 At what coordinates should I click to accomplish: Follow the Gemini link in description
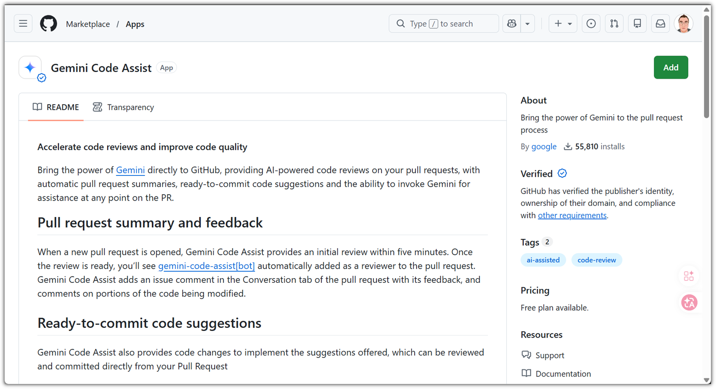tap(130, 170)
